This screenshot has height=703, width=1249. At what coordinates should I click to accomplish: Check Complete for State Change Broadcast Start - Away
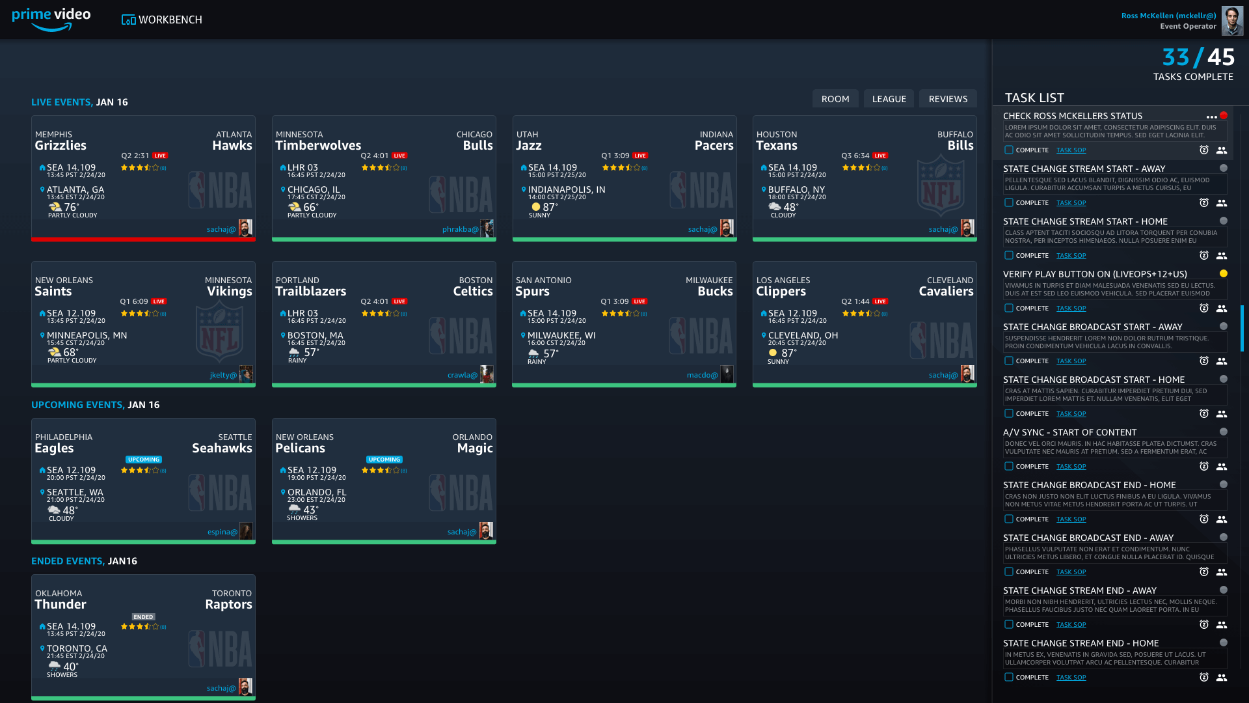click(x=1009, y=361)
